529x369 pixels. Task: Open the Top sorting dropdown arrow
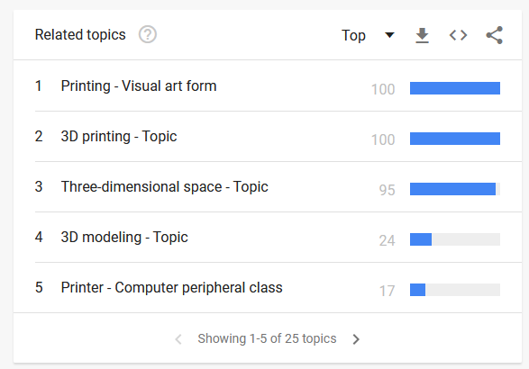[x=389, y=35]
